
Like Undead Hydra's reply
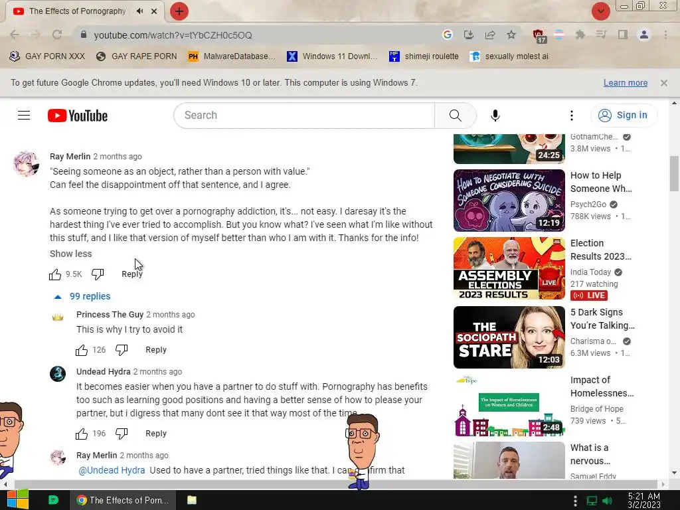pos(82,434)
